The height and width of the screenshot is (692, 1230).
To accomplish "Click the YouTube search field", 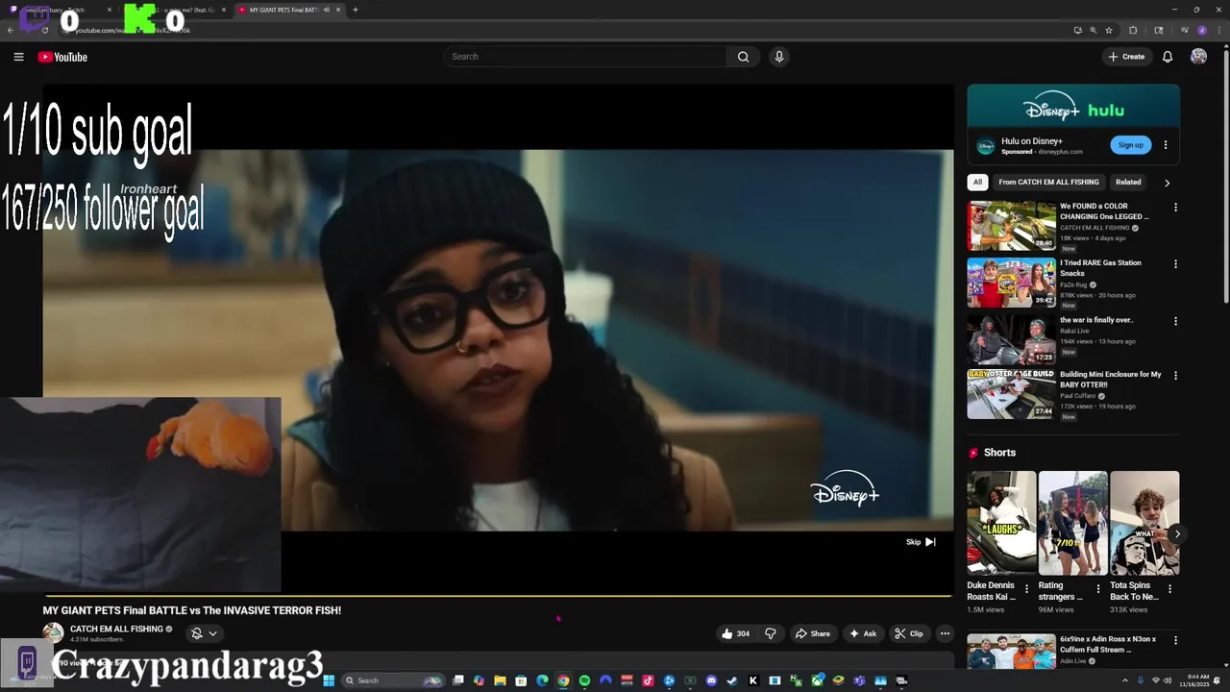I will 585,57.
